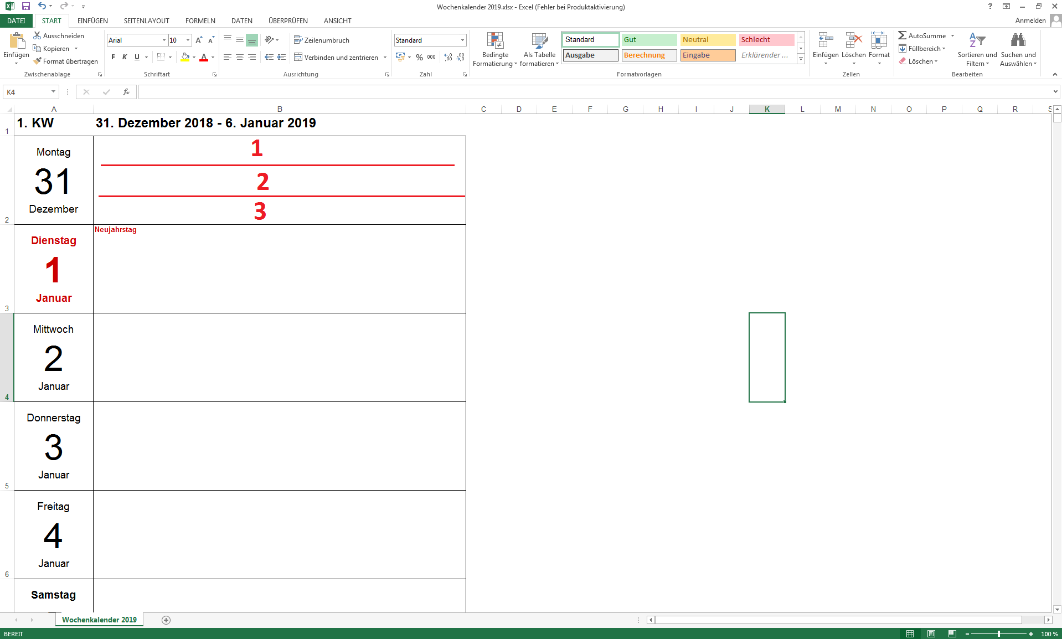Image resolution: width=1062 pixels, height=639 pixels.
Task: Switch to the FORMELN ribbon tab
Action: click(200, 20)
